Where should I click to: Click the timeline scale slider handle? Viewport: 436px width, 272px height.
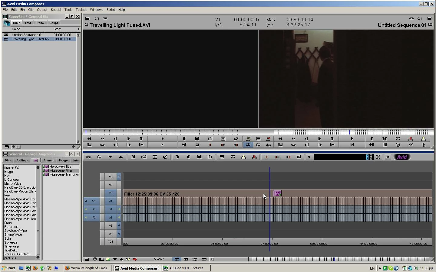click(x=212, y=259)
